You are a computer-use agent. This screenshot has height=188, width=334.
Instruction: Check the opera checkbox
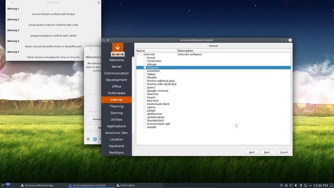pyautogui.click(x=145, y=107)
